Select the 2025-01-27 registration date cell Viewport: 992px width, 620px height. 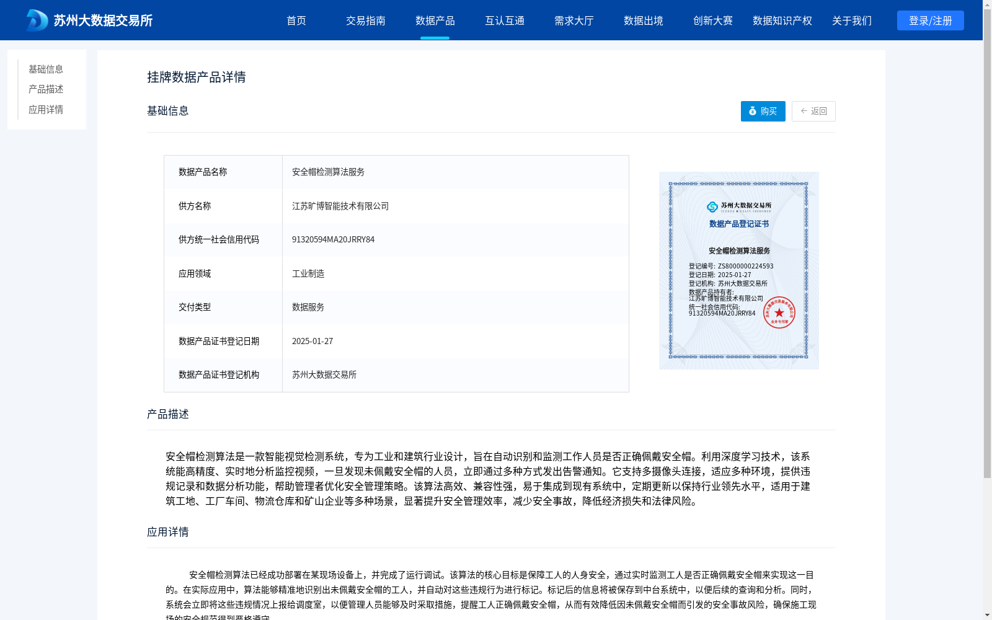[x=456, y=341]
